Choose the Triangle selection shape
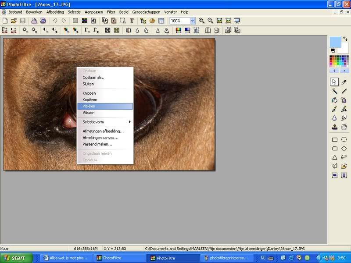 click(x=334, y=157)
